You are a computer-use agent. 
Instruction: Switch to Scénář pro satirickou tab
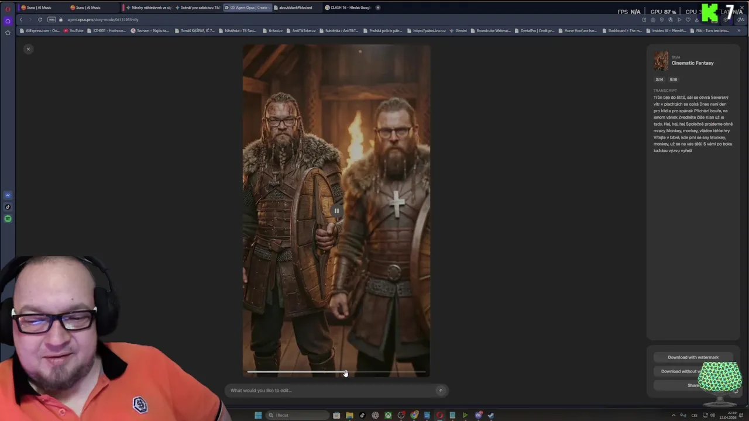click(x=198, y=8)
